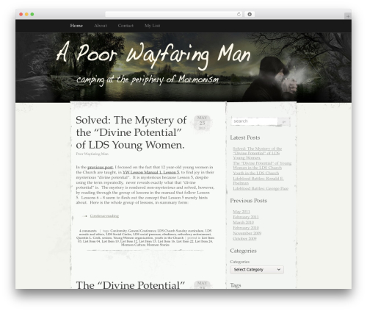Open the February 2010 archive

[246, 228]
